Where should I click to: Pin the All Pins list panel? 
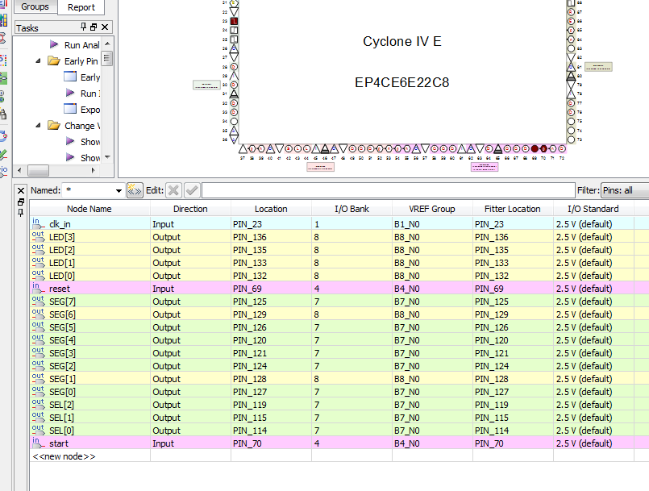(x=21, y=213)
